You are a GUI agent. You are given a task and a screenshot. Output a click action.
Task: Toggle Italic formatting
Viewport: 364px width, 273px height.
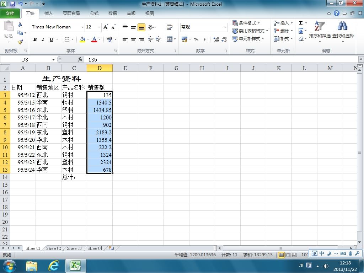click(43, 39)
